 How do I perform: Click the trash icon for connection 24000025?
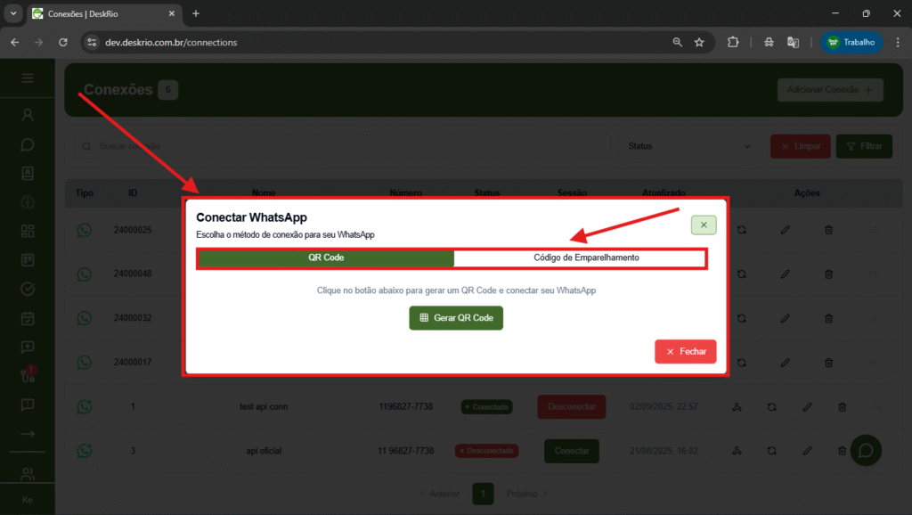[829, 230]
